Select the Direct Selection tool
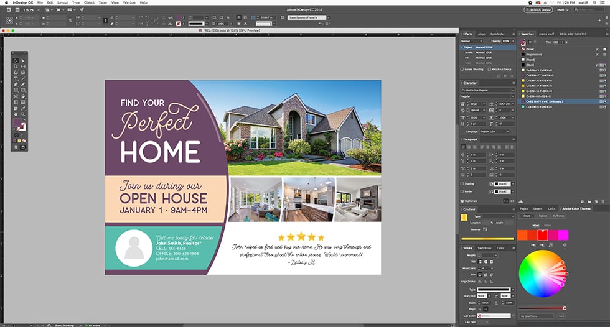The height and width of the screenshot is (327, 610). tap(23, 60)
